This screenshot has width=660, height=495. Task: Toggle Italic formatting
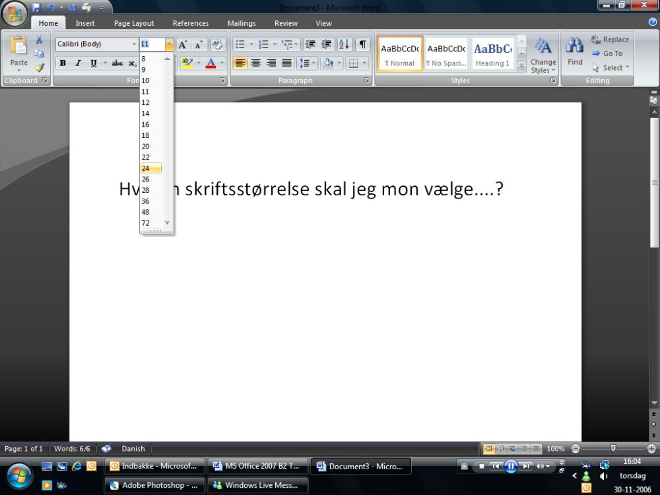point(78,63)
